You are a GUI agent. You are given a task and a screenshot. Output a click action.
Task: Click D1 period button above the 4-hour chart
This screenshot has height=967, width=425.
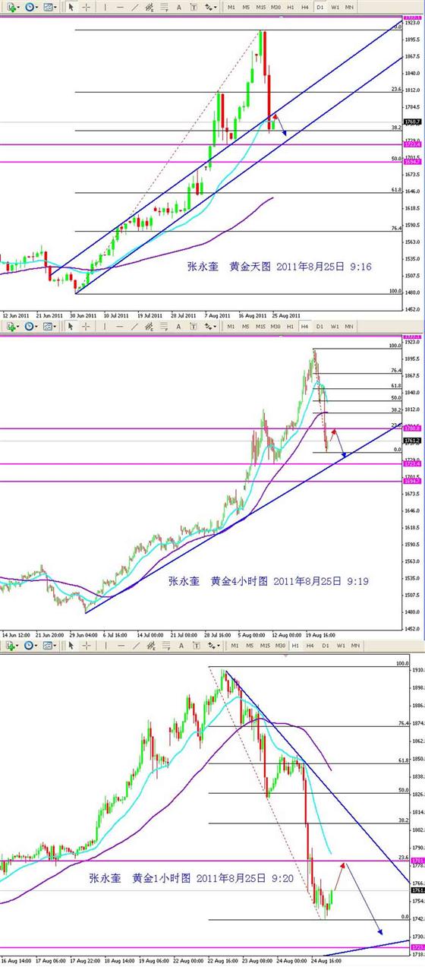320,326
